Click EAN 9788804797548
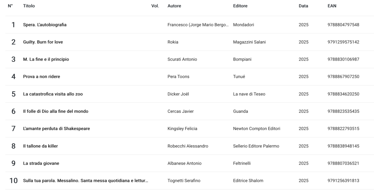374x191 pixels. [x=343, y=25]
